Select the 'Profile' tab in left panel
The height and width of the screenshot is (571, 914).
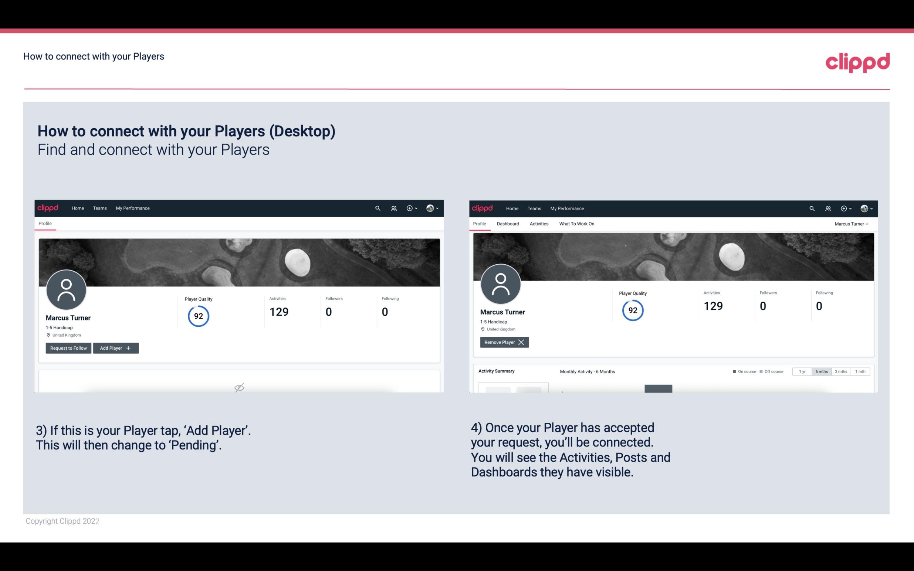45,223
